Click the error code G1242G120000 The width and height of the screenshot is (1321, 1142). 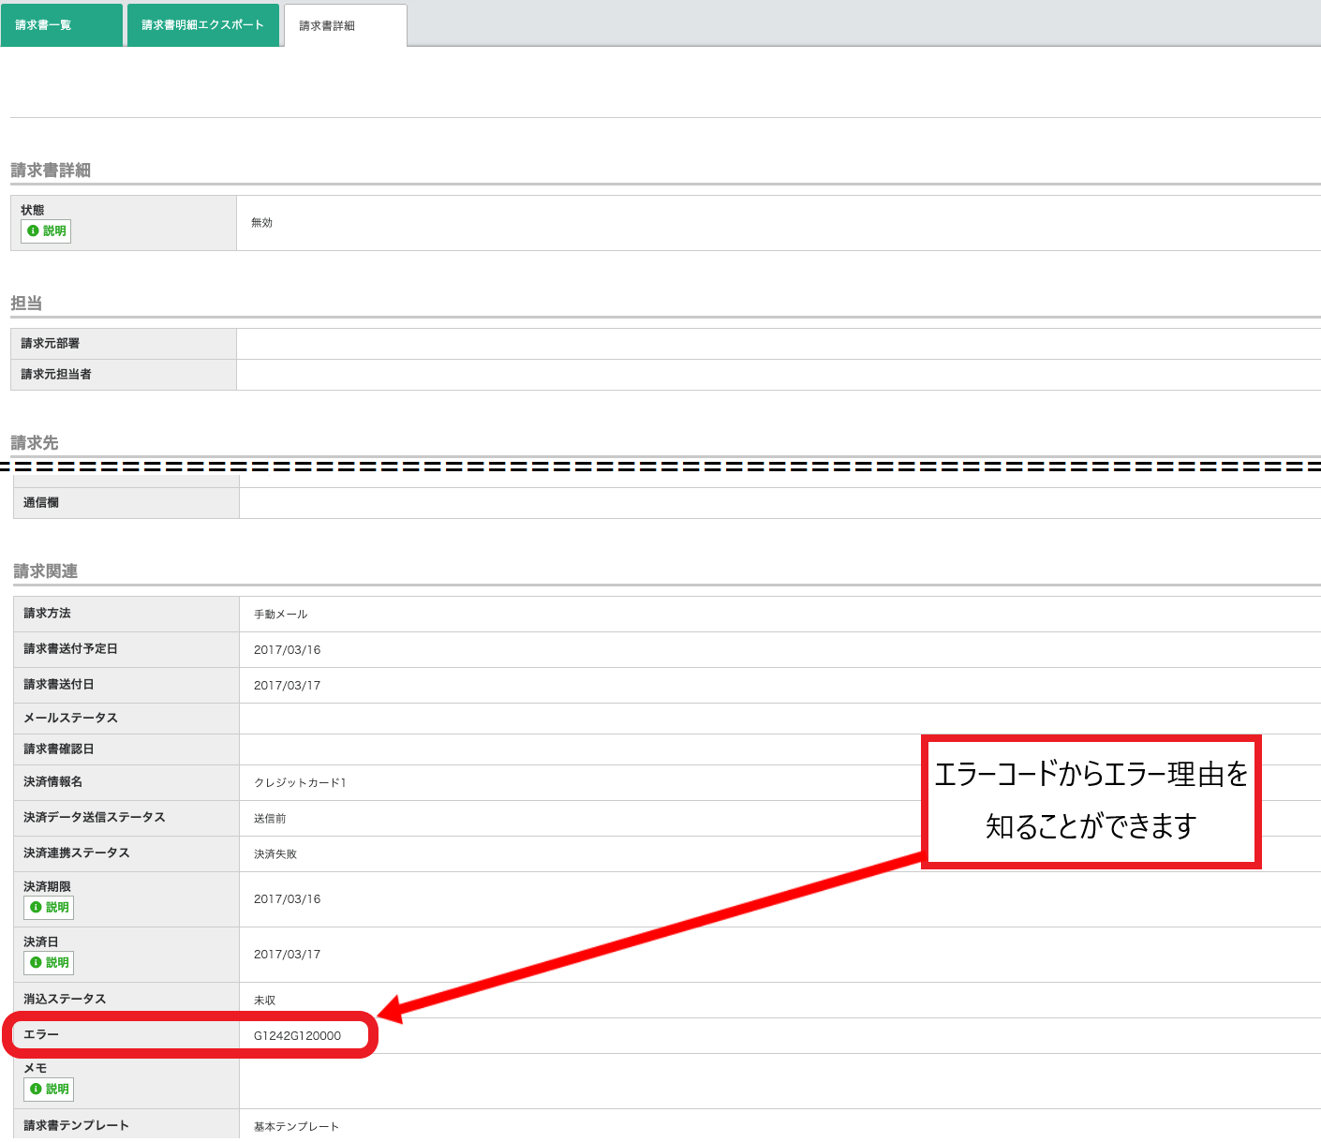(x=297, y=1036)
